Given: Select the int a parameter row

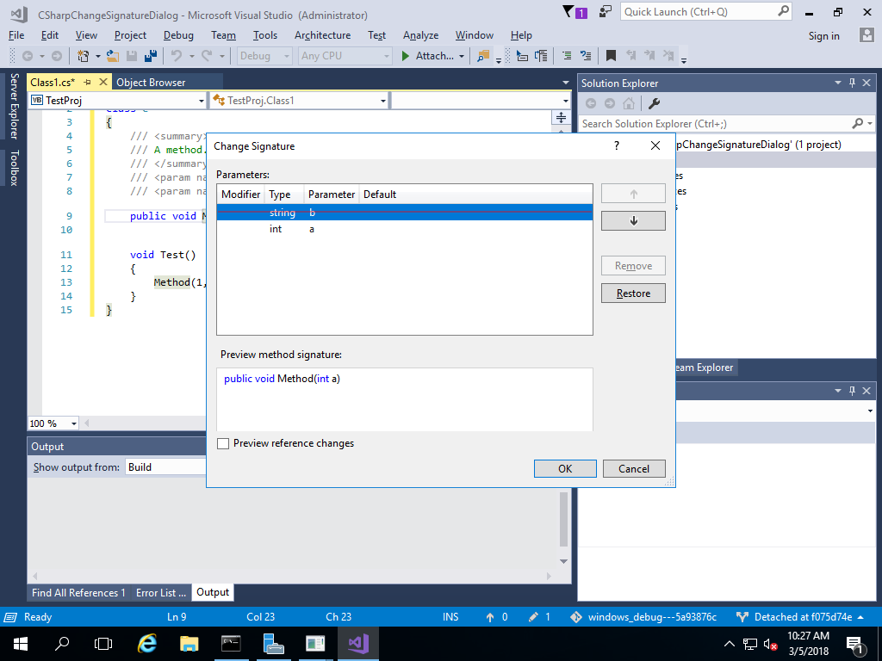Looking at the screenshot, I should 405,229.
